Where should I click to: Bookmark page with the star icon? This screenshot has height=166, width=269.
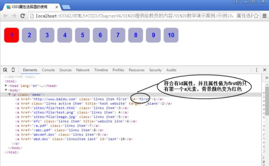(256, 16)
